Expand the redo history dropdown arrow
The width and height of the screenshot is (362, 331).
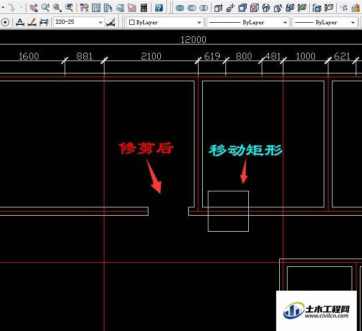[x=22, y=7]
